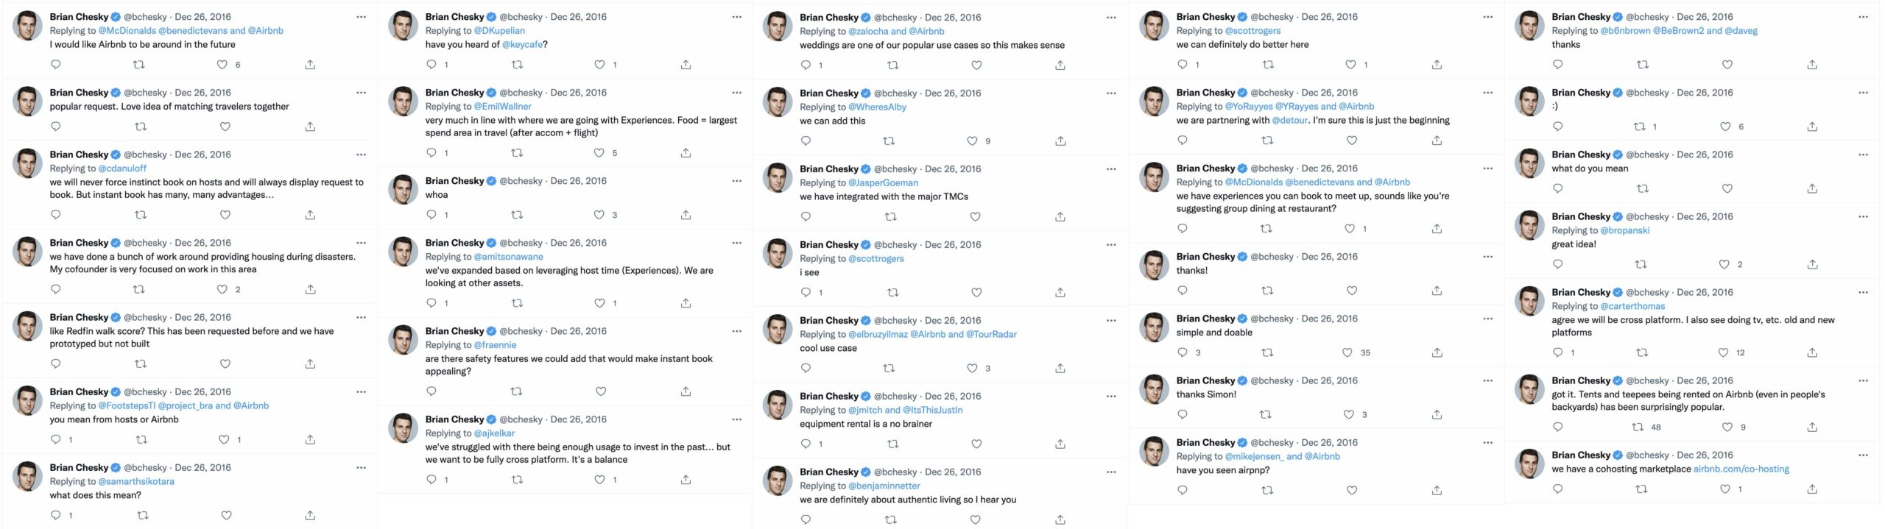Click the @keycafe mention
The image size is (1885, 529).
[x=522, y=44]
